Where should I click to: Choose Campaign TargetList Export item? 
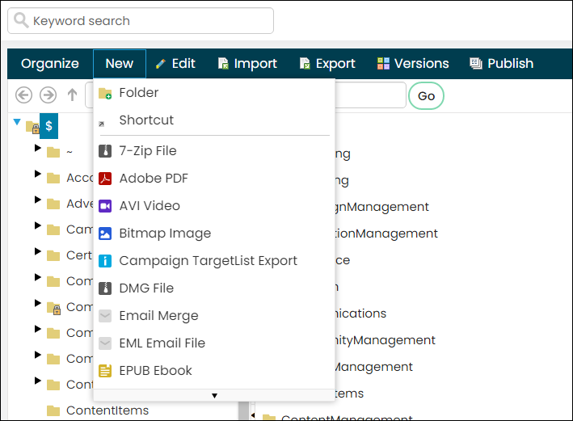(x=214, y=260)
